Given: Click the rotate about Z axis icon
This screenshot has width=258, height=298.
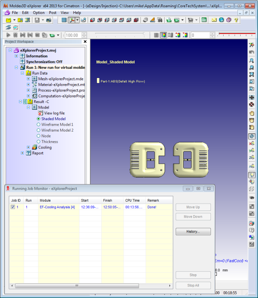Looking at the screenshot, I should 252,158.
